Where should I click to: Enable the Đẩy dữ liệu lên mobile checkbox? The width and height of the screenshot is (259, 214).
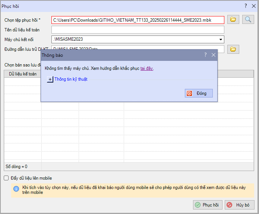click(6, 178)
